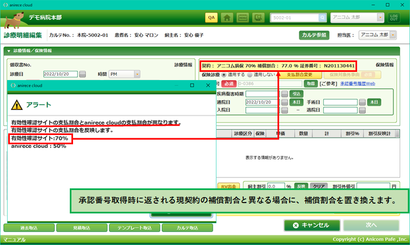
Task: Click the テンプレート取込 button
Action: (x=135, y=228)
